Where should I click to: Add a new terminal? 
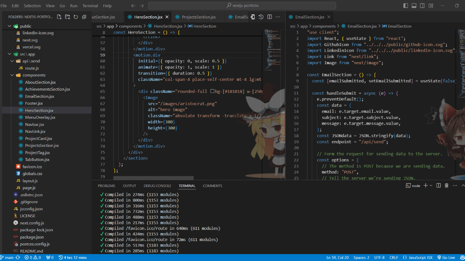pyautogui.click(x=425, y=186)
